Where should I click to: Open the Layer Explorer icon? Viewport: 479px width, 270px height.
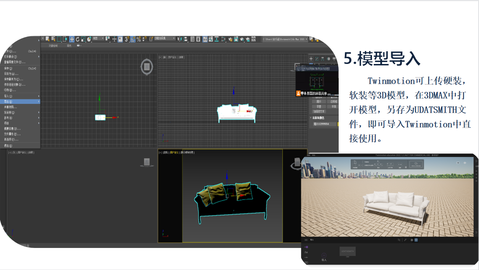(198, 39)
